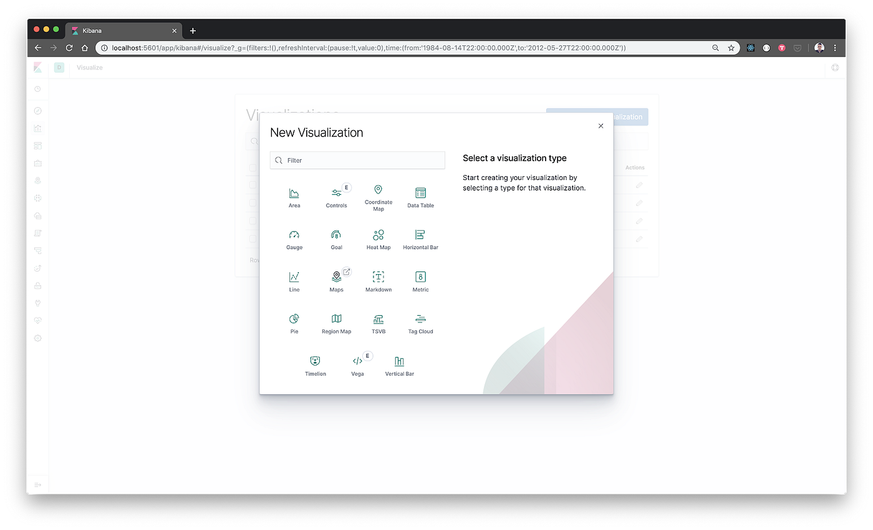The image size is (873, 530).
Task: Open the Recently viewed clock icon
Action: [x=37, y=89]
